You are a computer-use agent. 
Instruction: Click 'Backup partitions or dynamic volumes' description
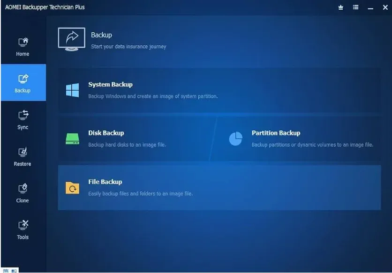coord(312,145)
